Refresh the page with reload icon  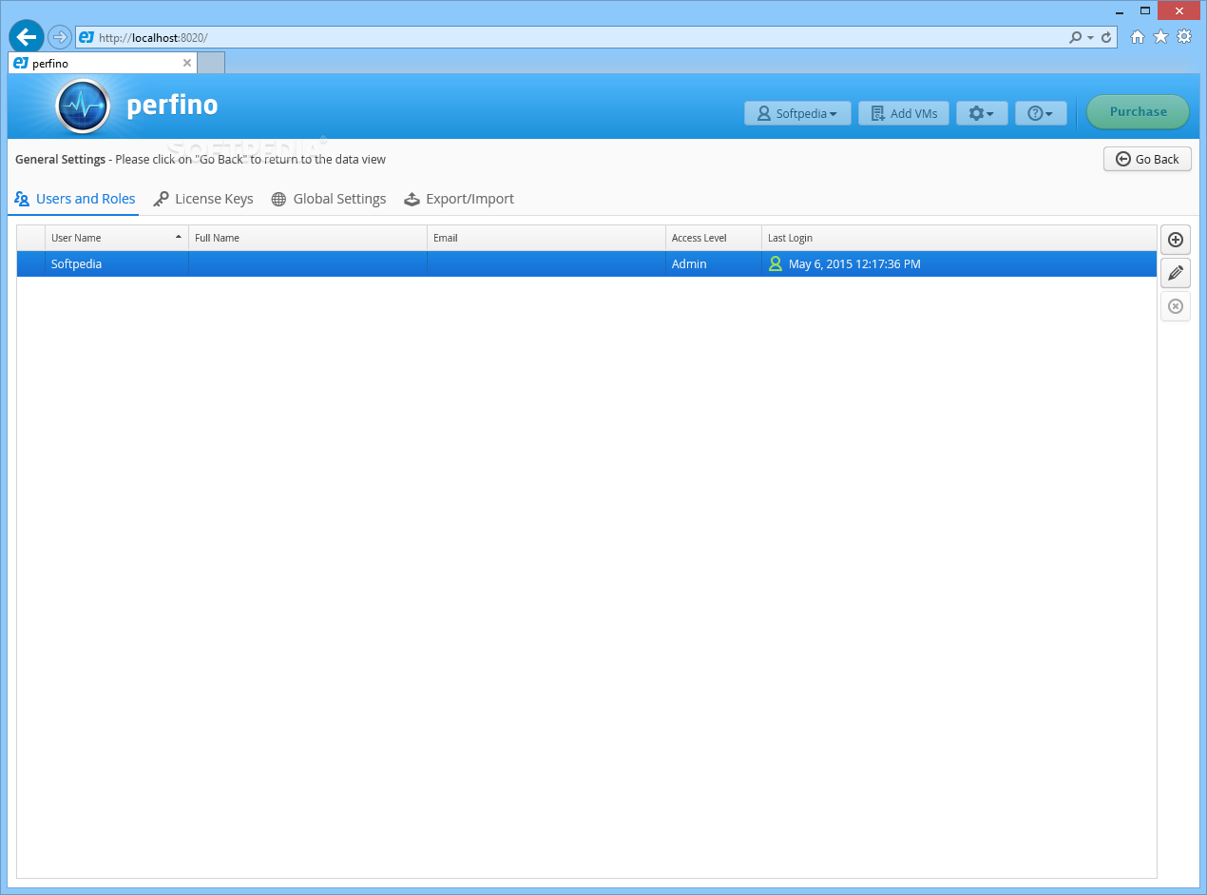click(1106, 38)
